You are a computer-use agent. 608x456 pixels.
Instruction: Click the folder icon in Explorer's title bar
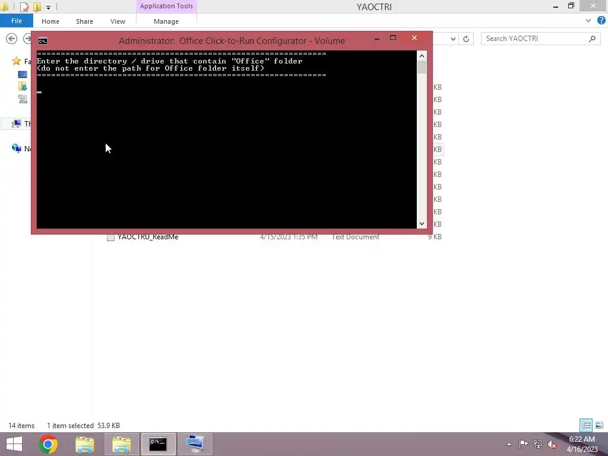5,7
